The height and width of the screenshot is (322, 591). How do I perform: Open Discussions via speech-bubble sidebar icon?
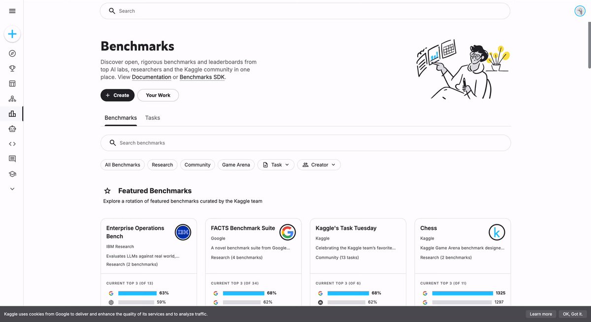[x=12, y=159]
